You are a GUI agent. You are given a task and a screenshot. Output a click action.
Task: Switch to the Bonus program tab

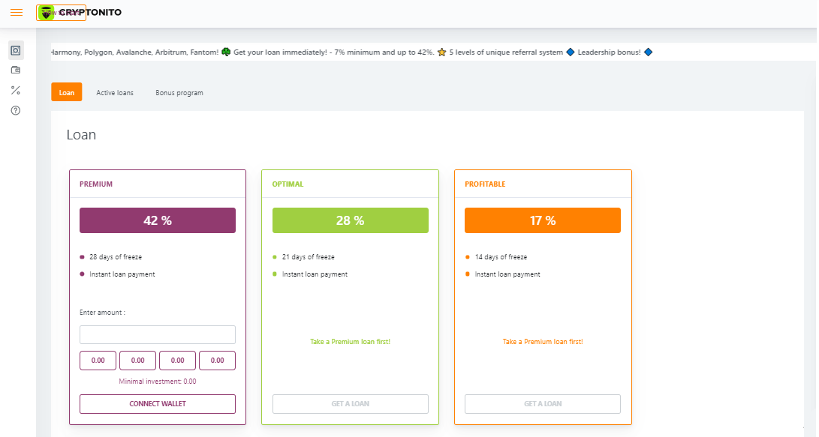(179, 93)
